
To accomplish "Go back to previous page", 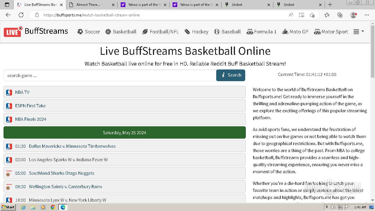I will pyautogui.click(x=8, y=15).
